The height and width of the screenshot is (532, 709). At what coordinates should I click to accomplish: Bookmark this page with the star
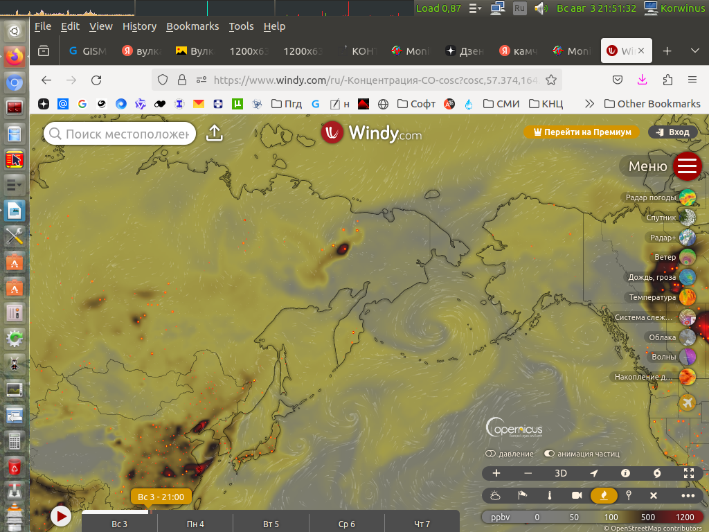550,80
